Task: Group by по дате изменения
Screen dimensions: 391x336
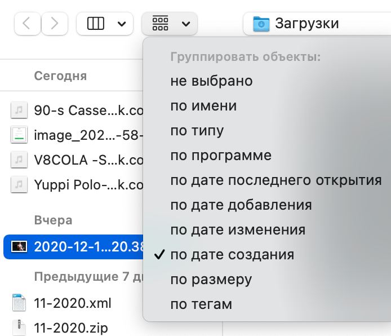Action: pyautogui.click(x=238, y=230)
